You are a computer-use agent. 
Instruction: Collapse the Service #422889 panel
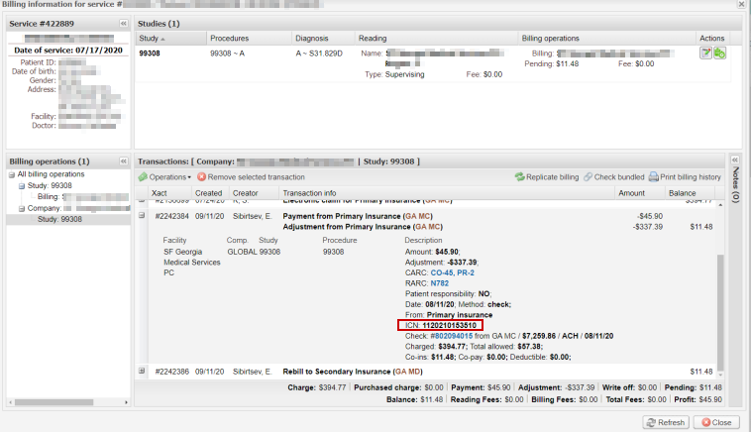click(x=124, y=24)
